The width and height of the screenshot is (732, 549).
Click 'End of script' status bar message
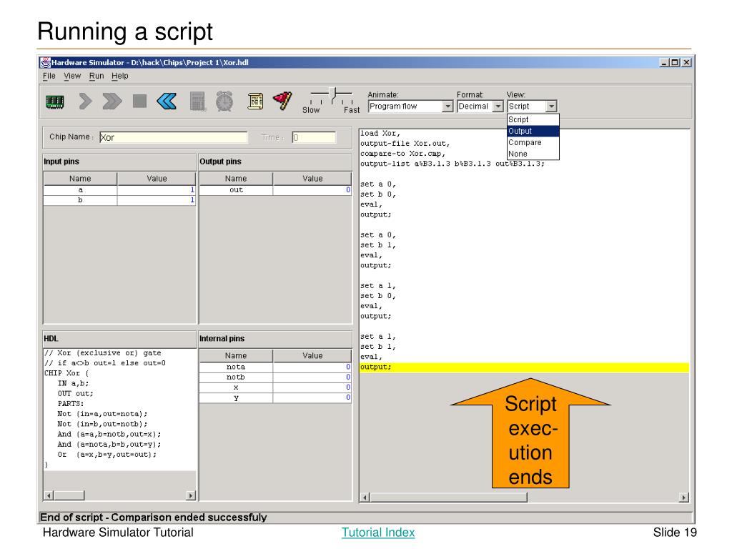(154, 518)
